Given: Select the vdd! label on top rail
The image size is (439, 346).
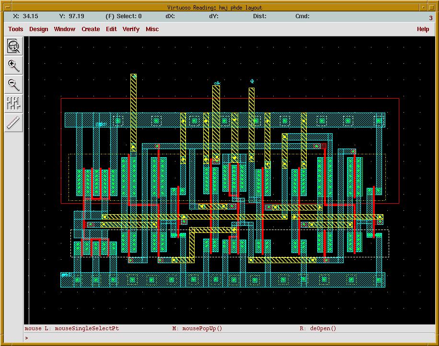Looking at the screenshot, I should tap(101, 124).
